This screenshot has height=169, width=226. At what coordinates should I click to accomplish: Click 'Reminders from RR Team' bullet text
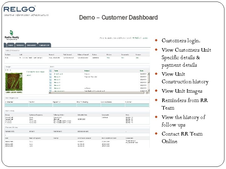(x=185, y=104)
